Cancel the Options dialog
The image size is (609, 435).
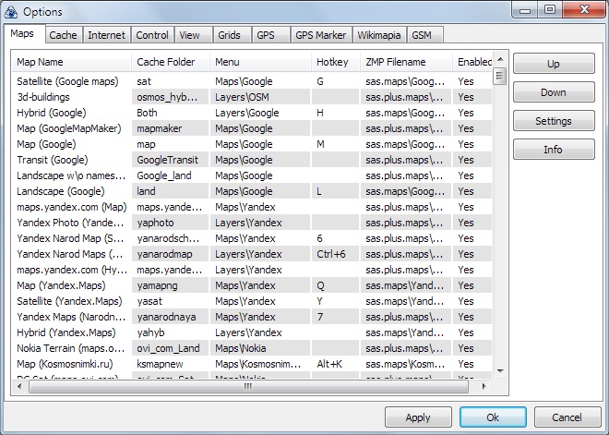pyautogui.click(x=567, y=417)
